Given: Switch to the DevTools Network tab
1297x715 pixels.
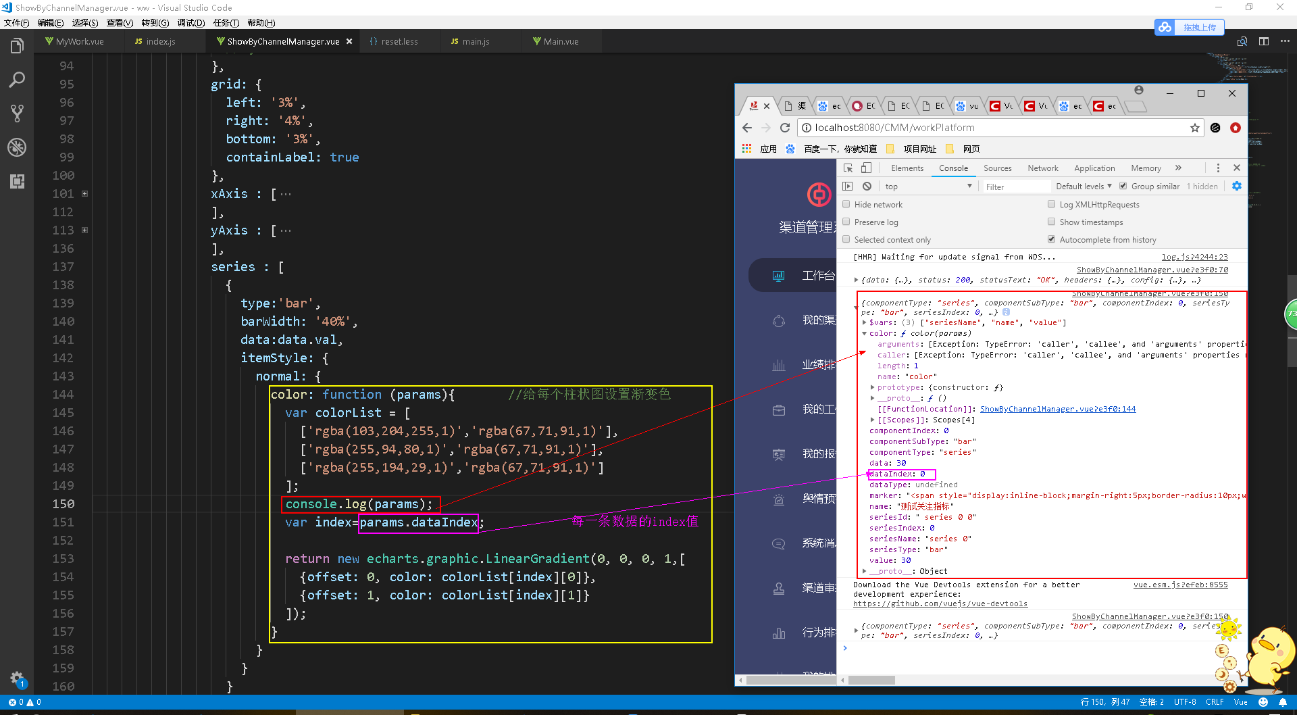Looking at the screenshot, I should point(1043,168).
